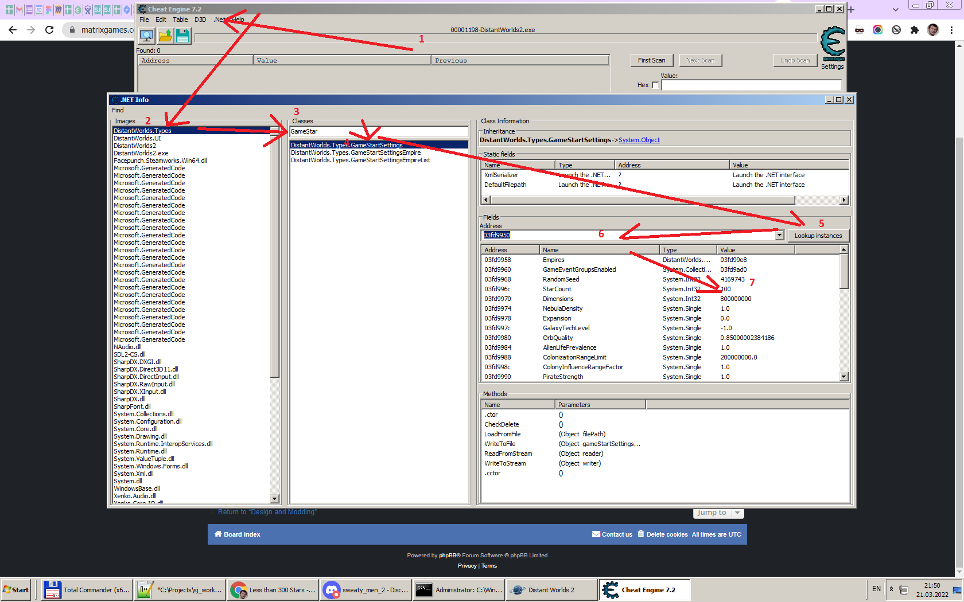Open the Fields Address combo dropdown arrow

coord(779,235)
